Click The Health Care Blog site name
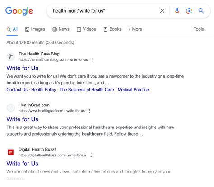 [x=39, y=54]
